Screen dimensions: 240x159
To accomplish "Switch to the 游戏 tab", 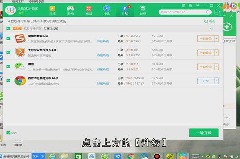I will (x=71, y=10).
